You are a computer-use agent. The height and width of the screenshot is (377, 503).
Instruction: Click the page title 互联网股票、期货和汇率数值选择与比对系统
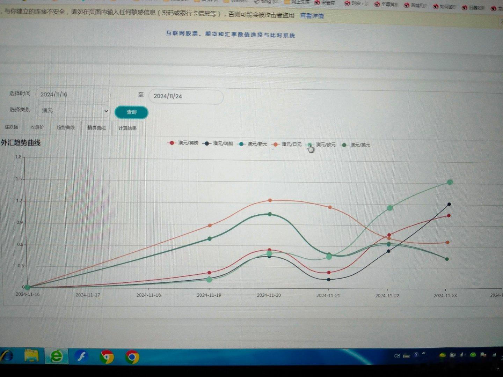[x=230, y=34]
